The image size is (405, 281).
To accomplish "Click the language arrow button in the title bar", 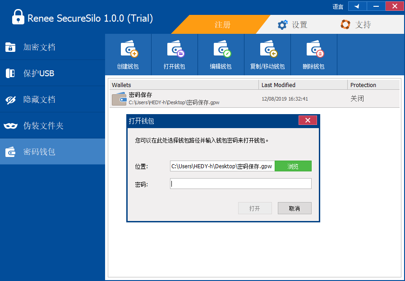I will (x=358, y=6).
